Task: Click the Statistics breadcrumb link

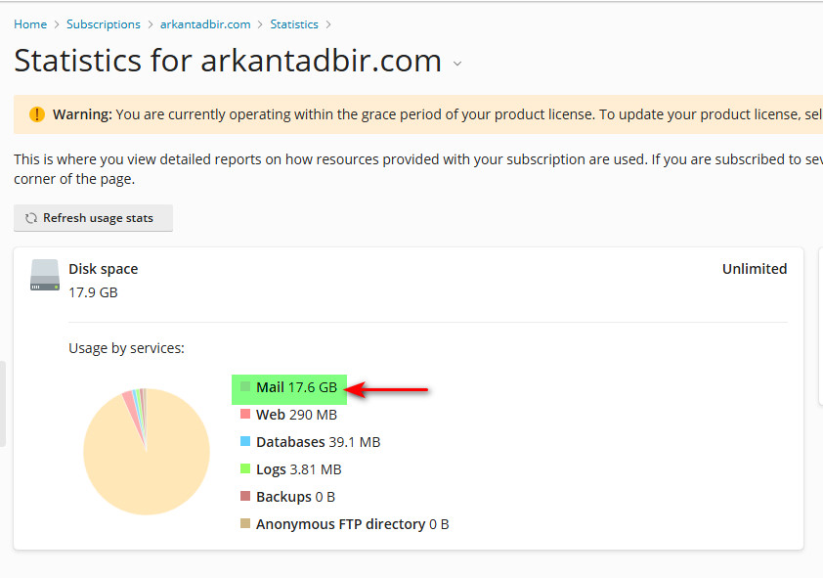Action: [294, 24]
